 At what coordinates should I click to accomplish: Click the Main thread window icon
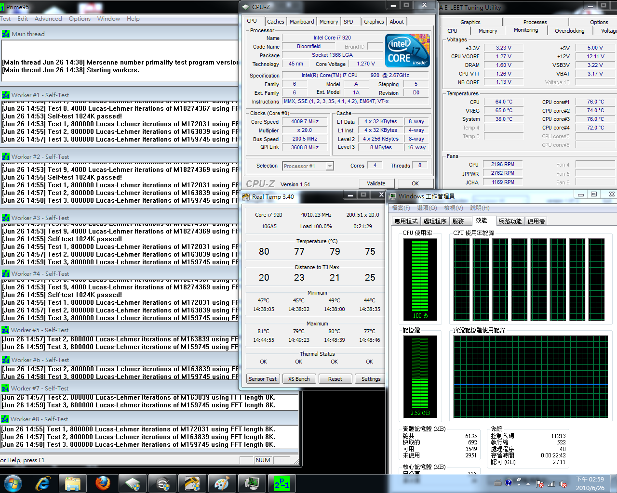(x=6, y=34)
